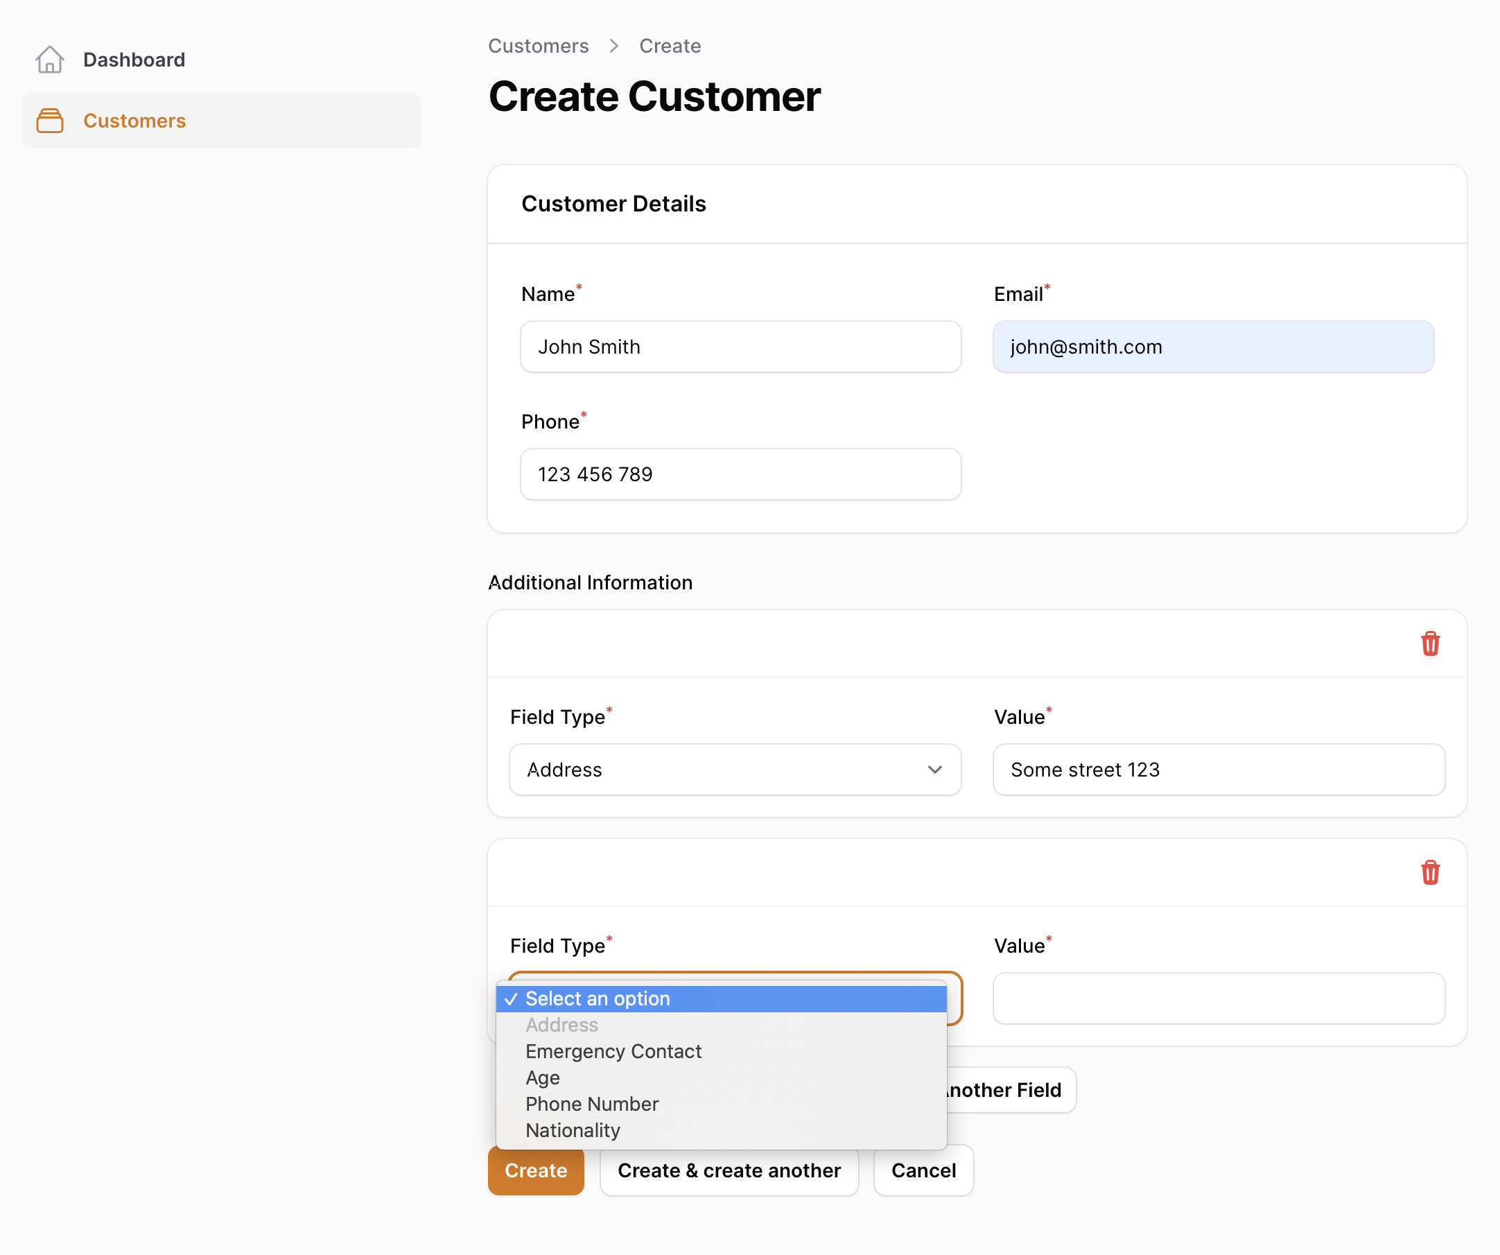Click the empty second Value field
This screenshot has height=1255, width=1500.
[x=1219, y=998]
